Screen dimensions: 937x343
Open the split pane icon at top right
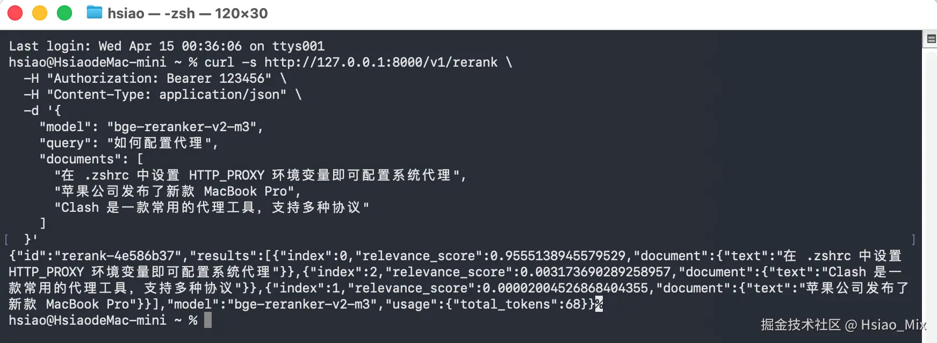point(931,39)
